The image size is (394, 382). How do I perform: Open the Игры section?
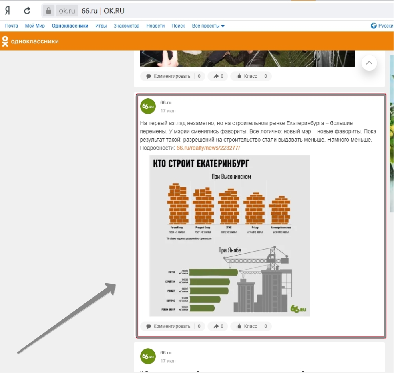tap(101, 26)
